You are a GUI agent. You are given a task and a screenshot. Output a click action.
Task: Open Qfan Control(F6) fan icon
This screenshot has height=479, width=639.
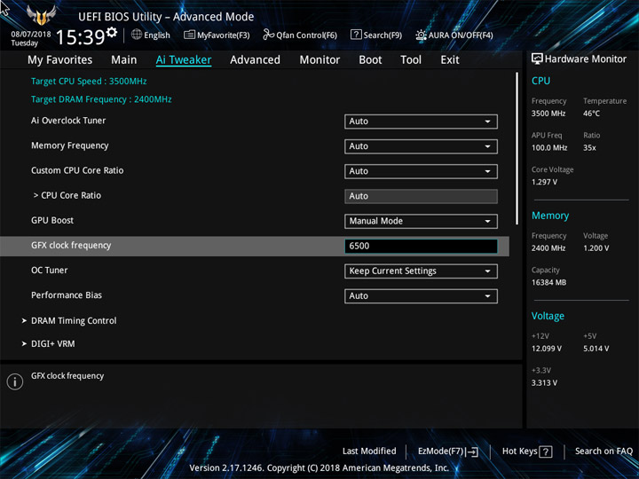tap(268, 35)
